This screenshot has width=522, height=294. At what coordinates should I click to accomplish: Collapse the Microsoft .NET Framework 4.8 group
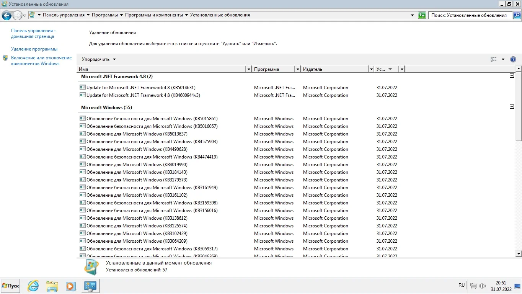tap(512, 76)
